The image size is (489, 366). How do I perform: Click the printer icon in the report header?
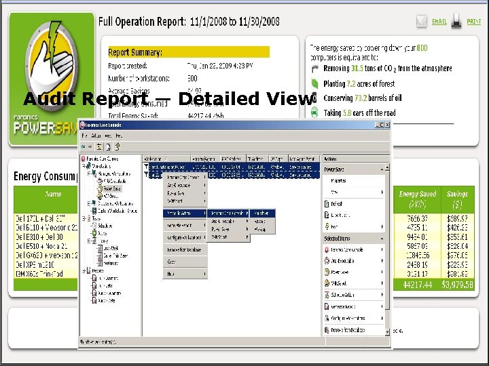click(456, 21)
